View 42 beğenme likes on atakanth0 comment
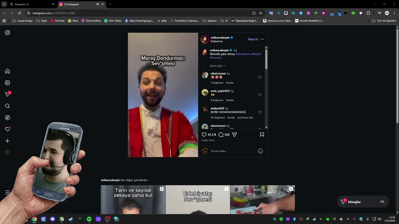The height and width of the screenshot is (224, 399). [x=218, y=118]
